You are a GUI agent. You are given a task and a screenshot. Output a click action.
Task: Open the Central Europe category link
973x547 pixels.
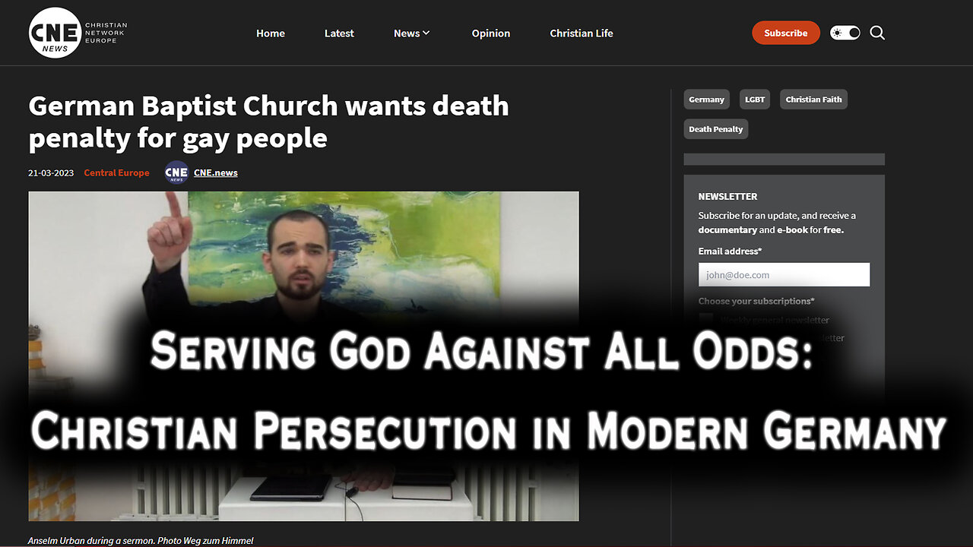[117, 173]
